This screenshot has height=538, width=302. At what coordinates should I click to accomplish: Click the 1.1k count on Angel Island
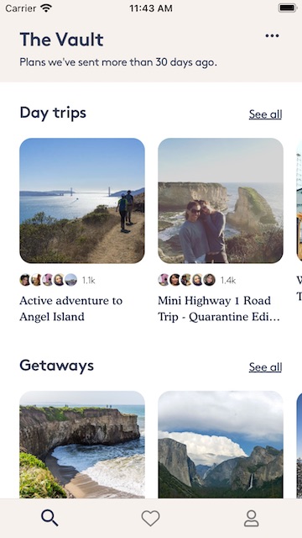click(x=89, y=281)
